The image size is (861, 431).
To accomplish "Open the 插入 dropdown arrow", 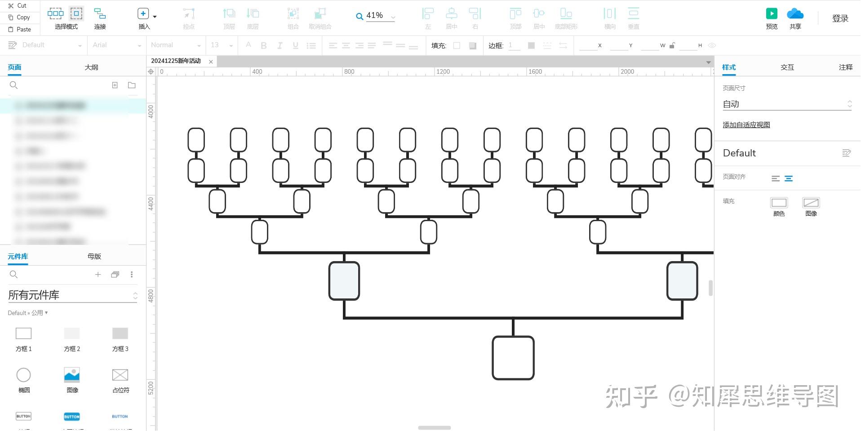I will [x=154, y=16].
